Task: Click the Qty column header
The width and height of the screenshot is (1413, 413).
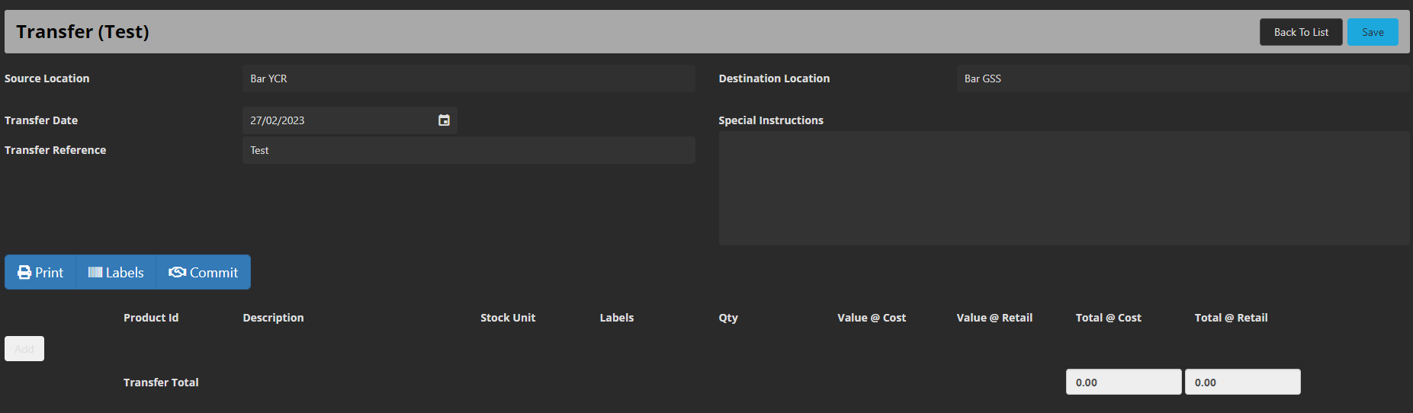Action: coord(728,318)
